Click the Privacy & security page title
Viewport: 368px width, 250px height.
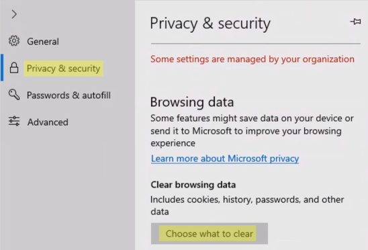click(x=210, y=24)
